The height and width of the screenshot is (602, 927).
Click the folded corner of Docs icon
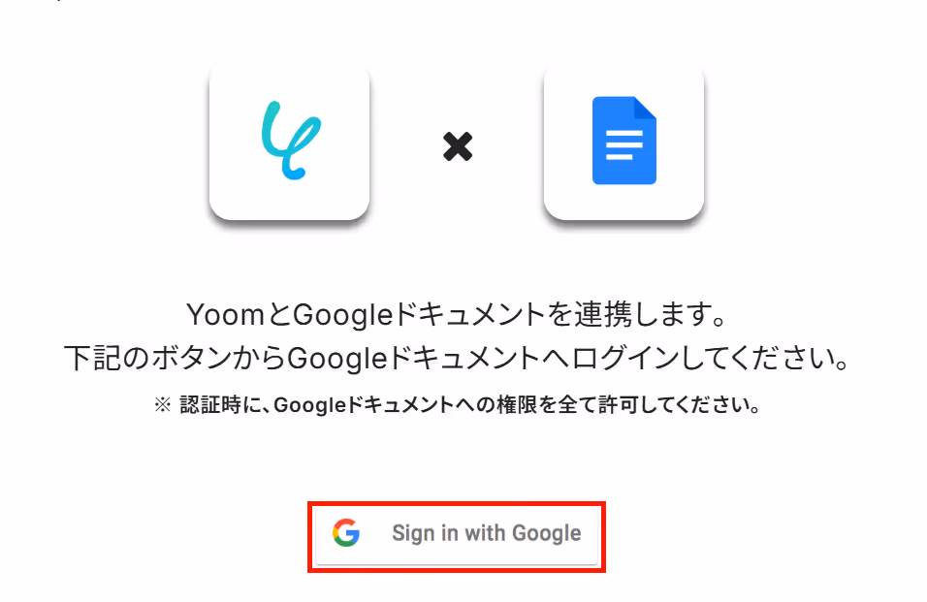tap(645, 108)
